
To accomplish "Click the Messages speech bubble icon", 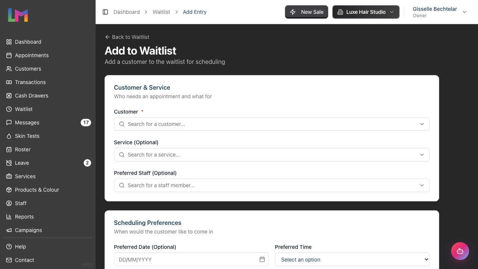I will click(x=9, y=123).
